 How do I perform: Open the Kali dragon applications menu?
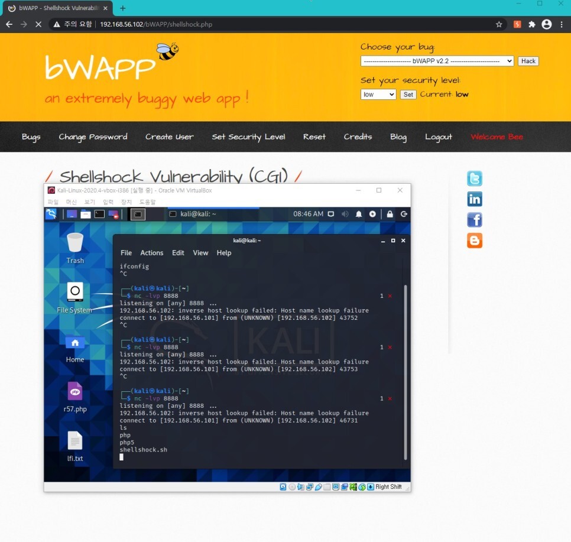click(x=51, y=214)
